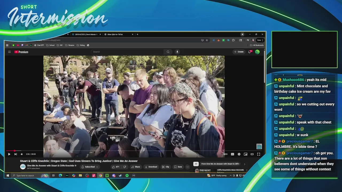Open Steam from taskbar
Screen dimensions: 342x192
(120, 175)
